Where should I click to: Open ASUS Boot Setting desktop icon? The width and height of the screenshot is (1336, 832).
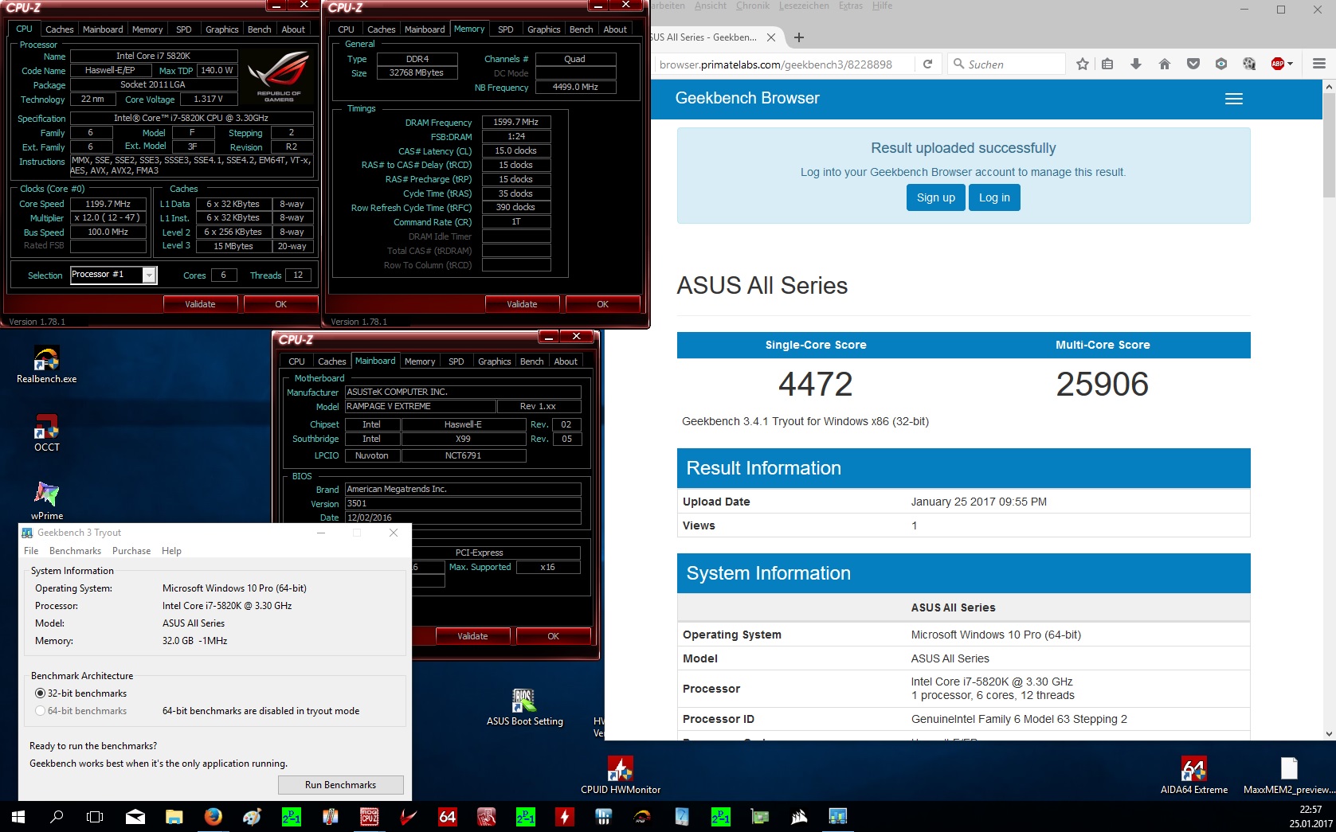click(524, 708)
